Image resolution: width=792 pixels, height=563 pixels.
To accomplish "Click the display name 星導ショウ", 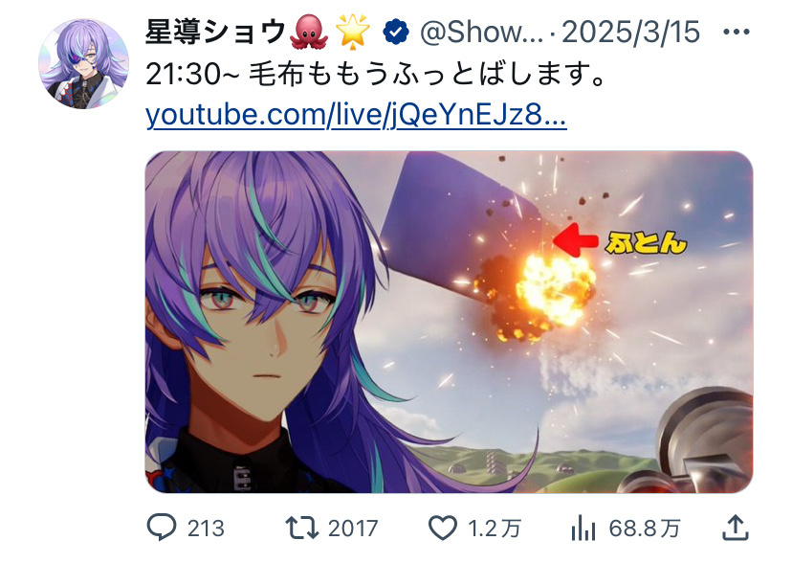I will (x=216, y=32).
